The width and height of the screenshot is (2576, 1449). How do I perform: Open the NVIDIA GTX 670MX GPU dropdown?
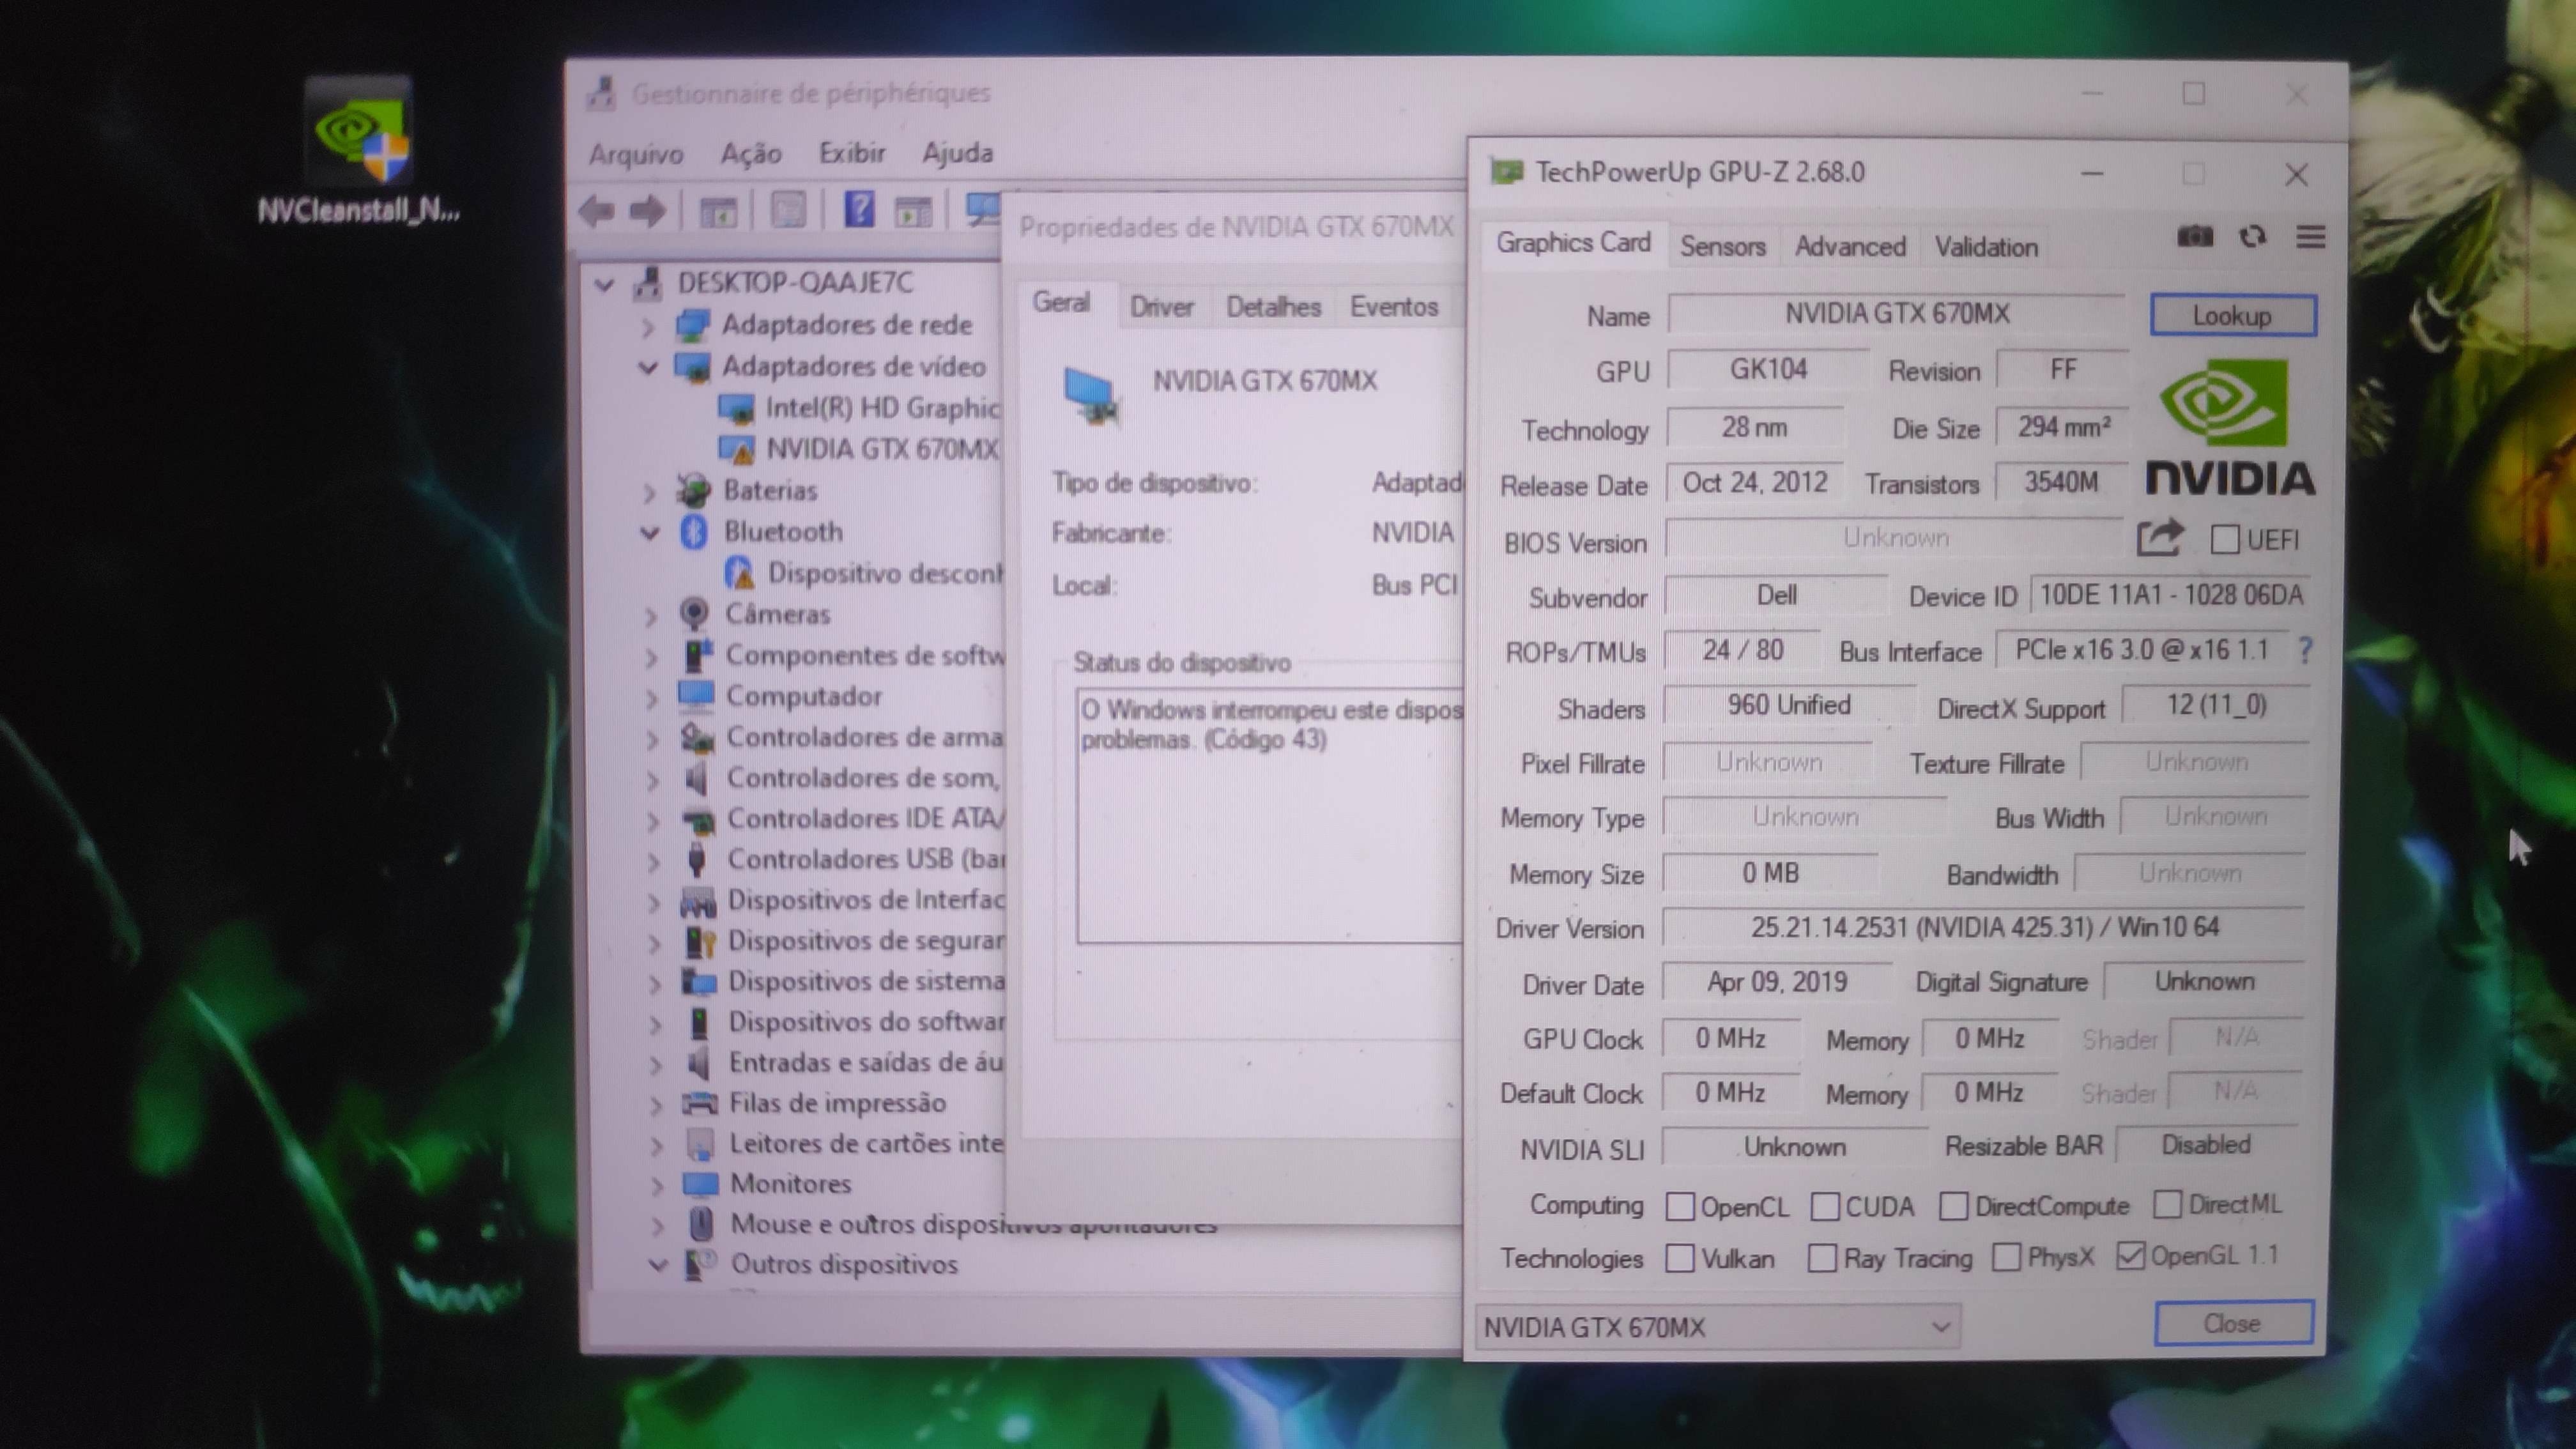[x=1717, y=1327]
